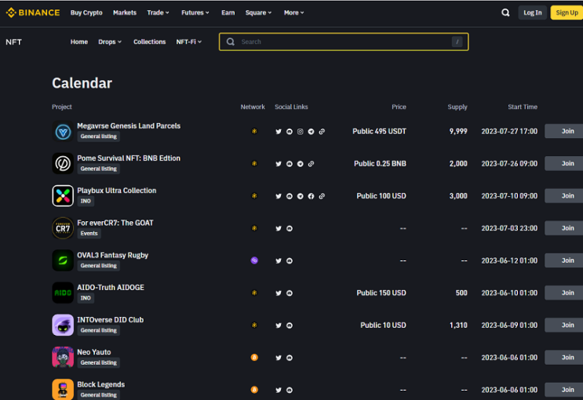Open Twitter link for Playbux Ultra Collection
Image resolution: width=583 pixels, height=400 pixels.
[279, 196]
